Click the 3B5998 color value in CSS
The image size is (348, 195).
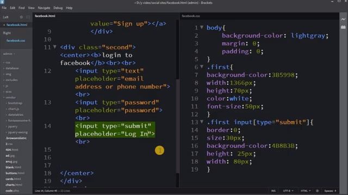click(x=283, y=75)
